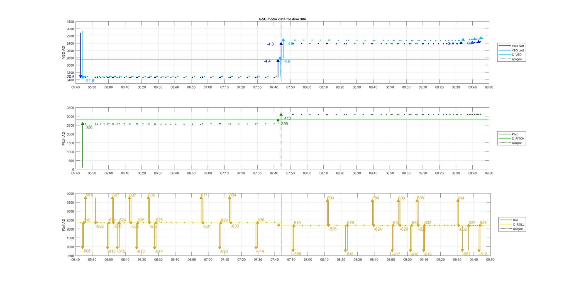Click the '413' pitch data label
Image resolution: width=581 pixels, height=287 pixels.
pos(288,118)
